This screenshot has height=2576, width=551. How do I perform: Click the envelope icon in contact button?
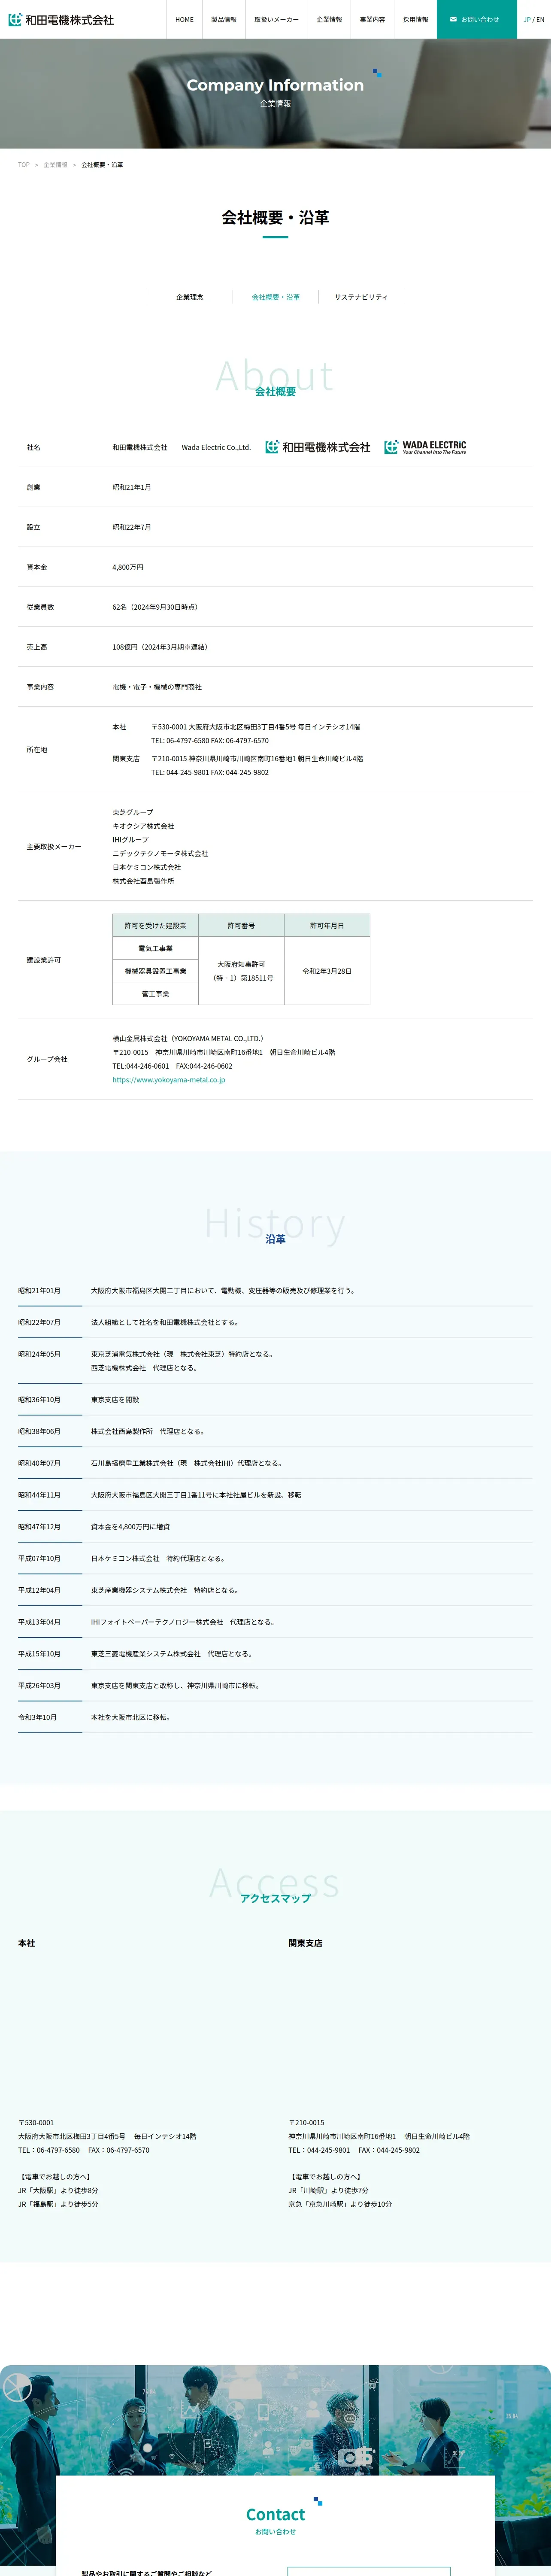coord(453,19)
